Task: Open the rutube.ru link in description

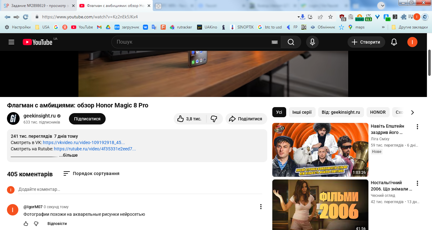Action: (95, 149)
